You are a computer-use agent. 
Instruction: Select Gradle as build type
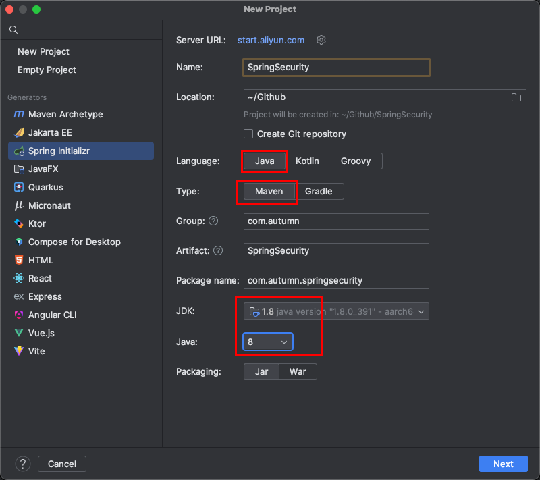[319, 191]
